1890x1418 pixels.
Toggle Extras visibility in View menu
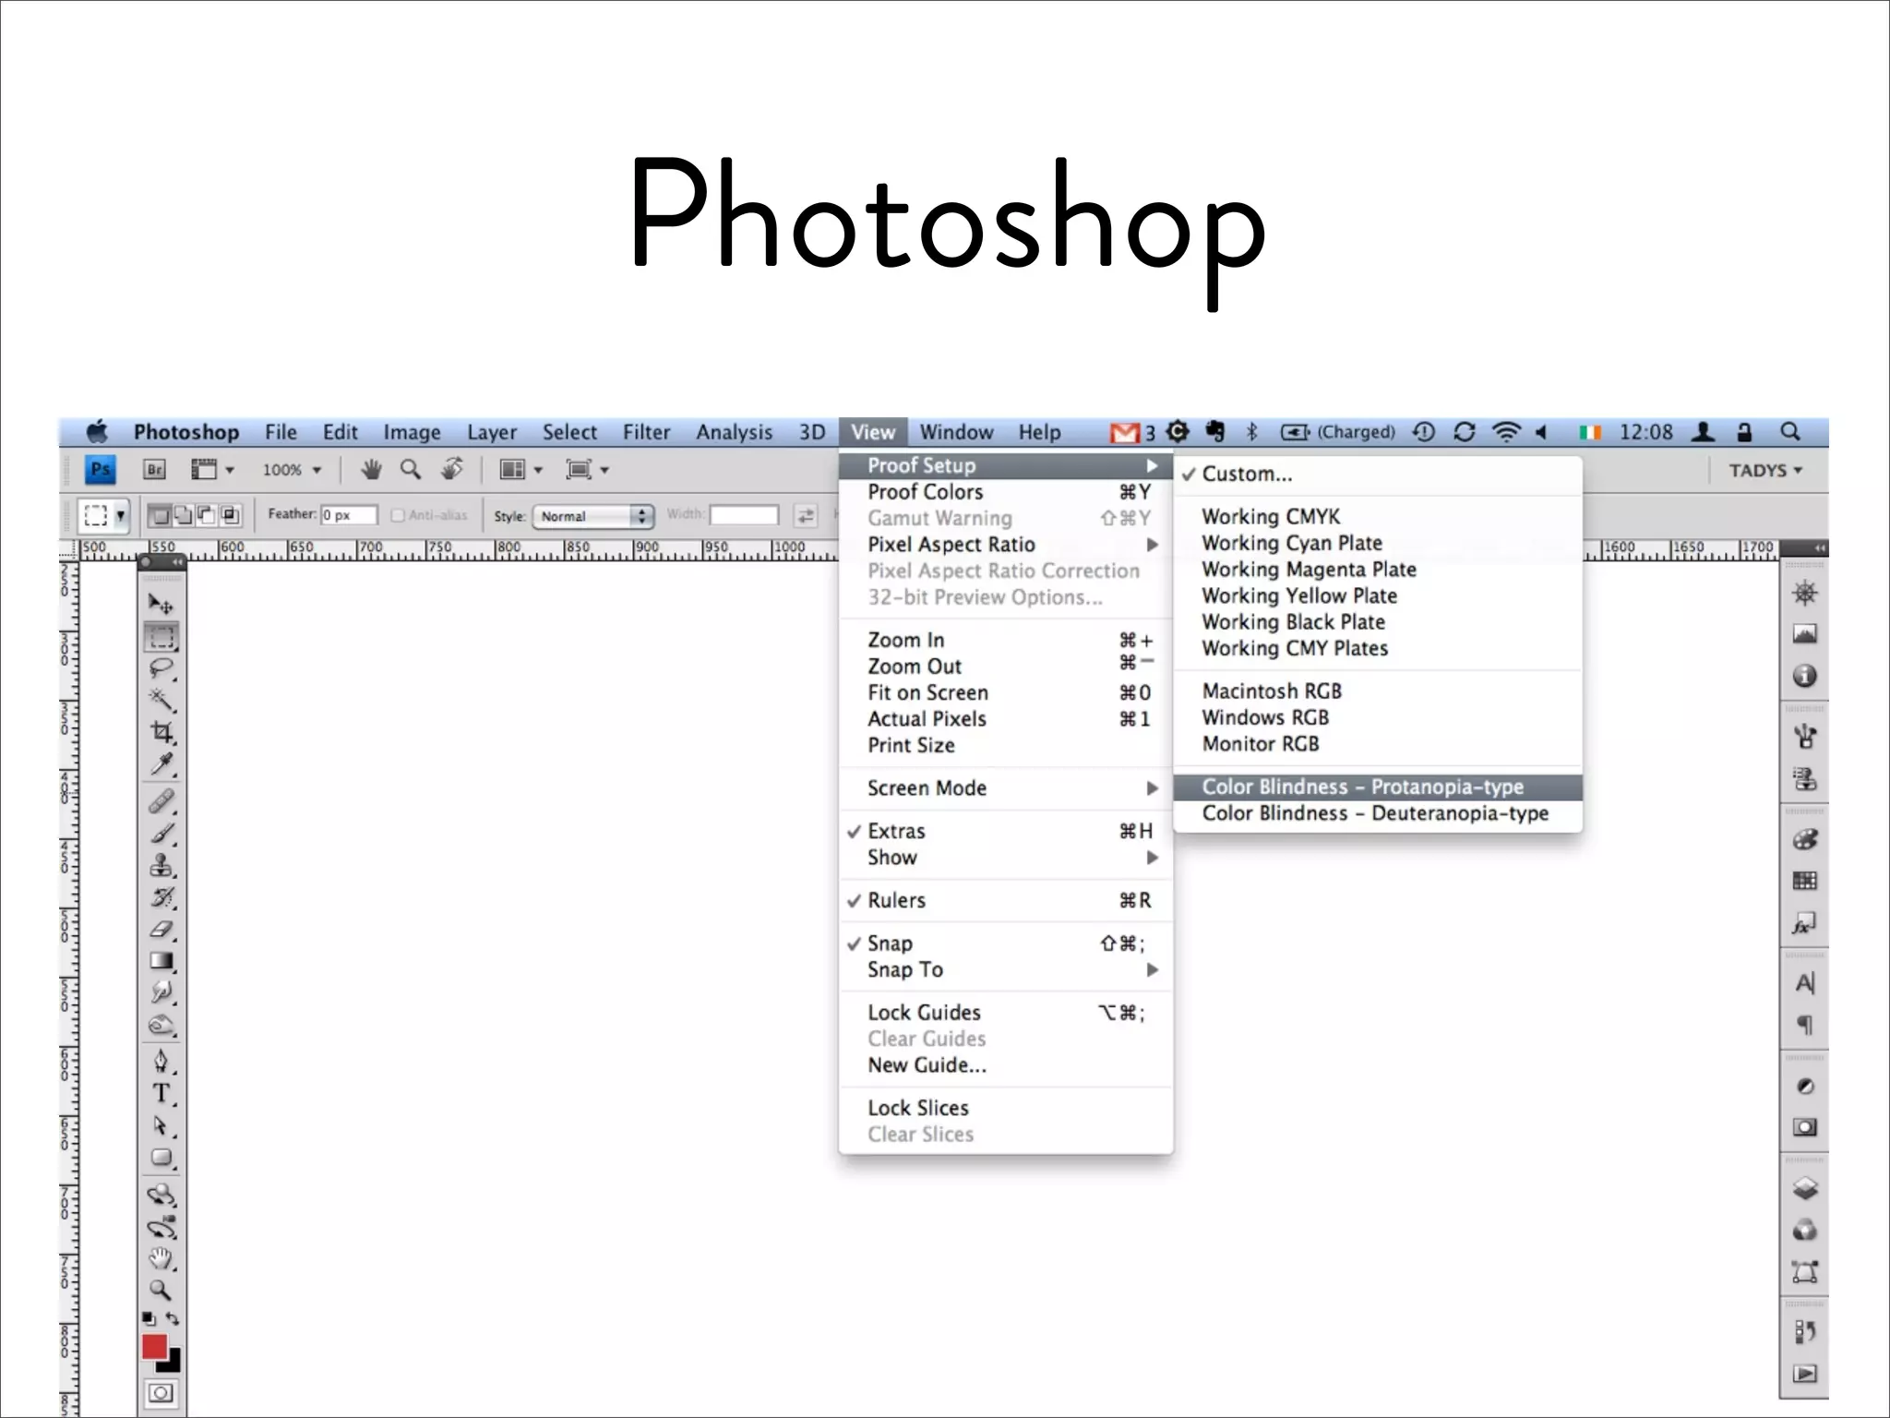pyautogui.click(x=1006, y=831)
